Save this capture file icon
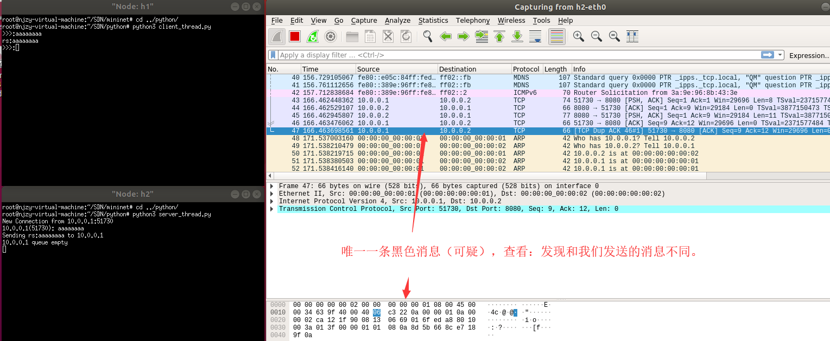Viewport: 830px width, 341px height. 370,36
